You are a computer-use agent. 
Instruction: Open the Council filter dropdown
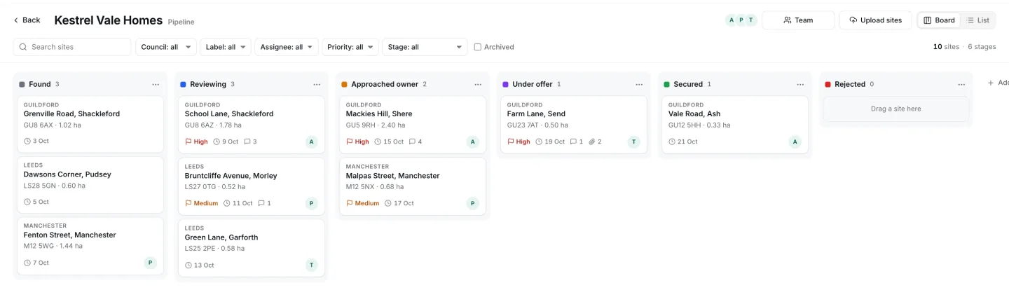click(166, 47)
